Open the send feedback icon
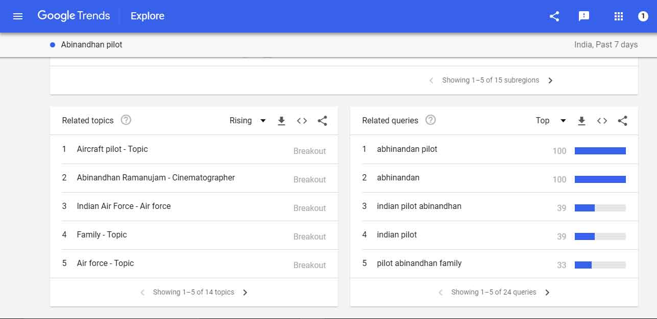Viewport: 657px width, 319px height. [584, 16]
